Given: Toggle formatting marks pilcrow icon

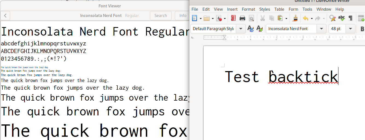Looking at the screenshot, I should (x=350, y=18).
